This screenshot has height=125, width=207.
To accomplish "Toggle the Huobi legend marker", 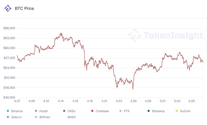I will click(36, 111).
